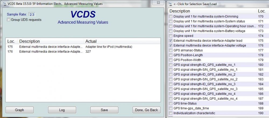Click Loc. number 174 in selection list
The image size is (269, 118).
pyautogui.click(x=261, y=36)
